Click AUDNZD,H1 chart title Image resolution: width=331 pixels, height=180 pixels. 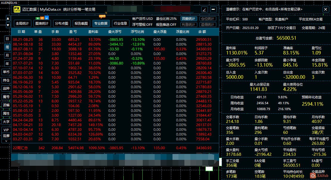tap(9, 3)
